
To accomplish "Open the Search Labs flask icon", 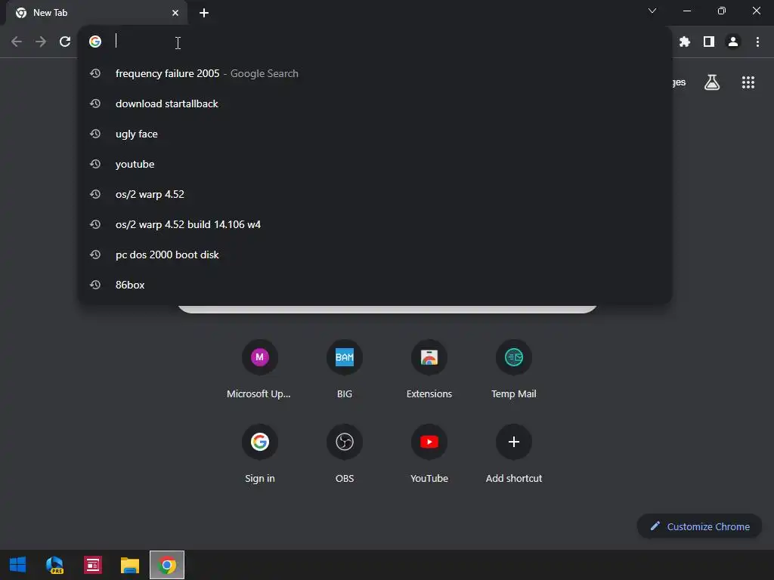I will [x=712, y=82].
